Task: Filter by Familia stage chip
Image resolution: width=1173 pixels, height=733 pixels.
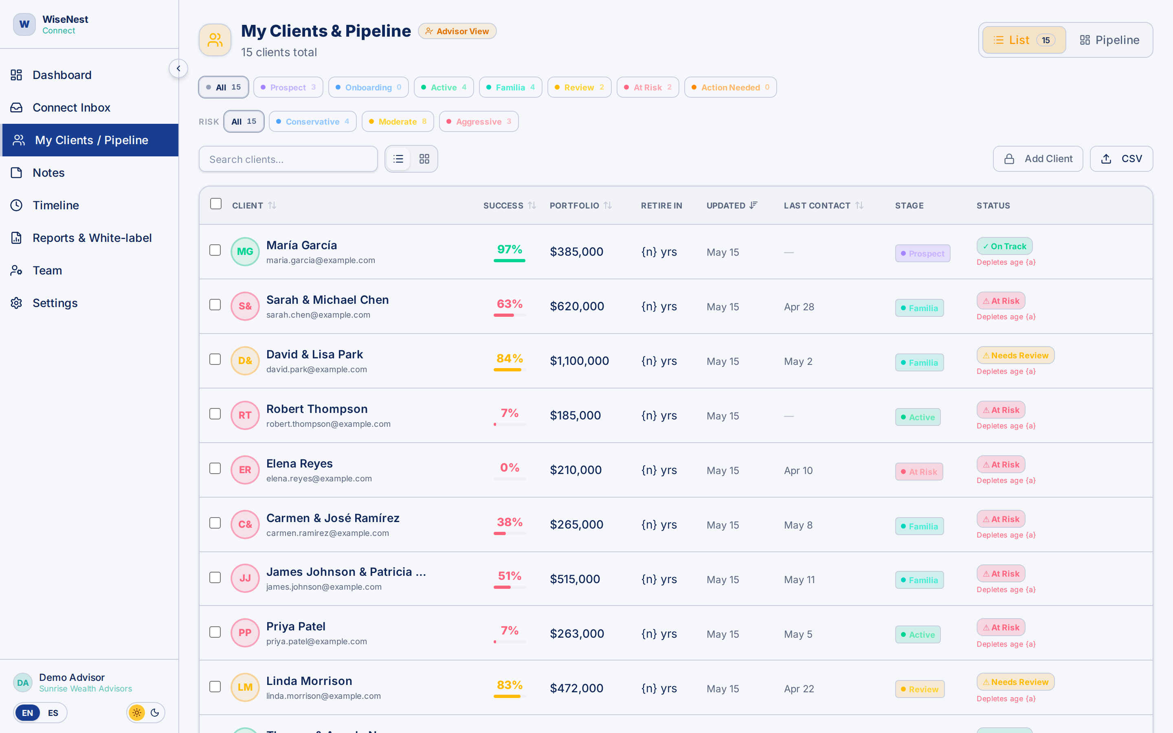Action: click(x=510, y=87)
